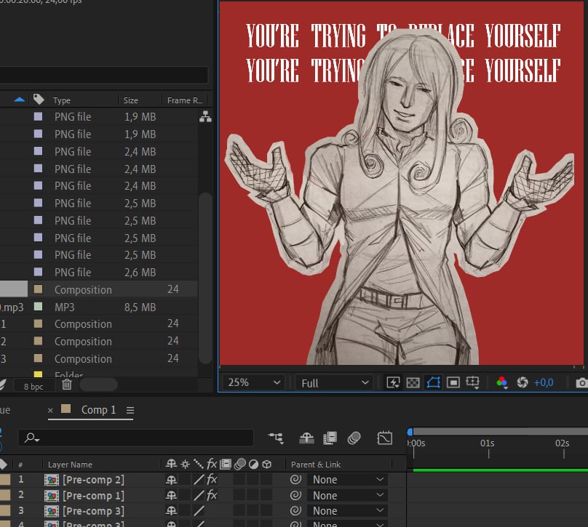Click the project panel vertical scrollbar
This screenshot has width=588, height=527.
[x=205, y=277]
